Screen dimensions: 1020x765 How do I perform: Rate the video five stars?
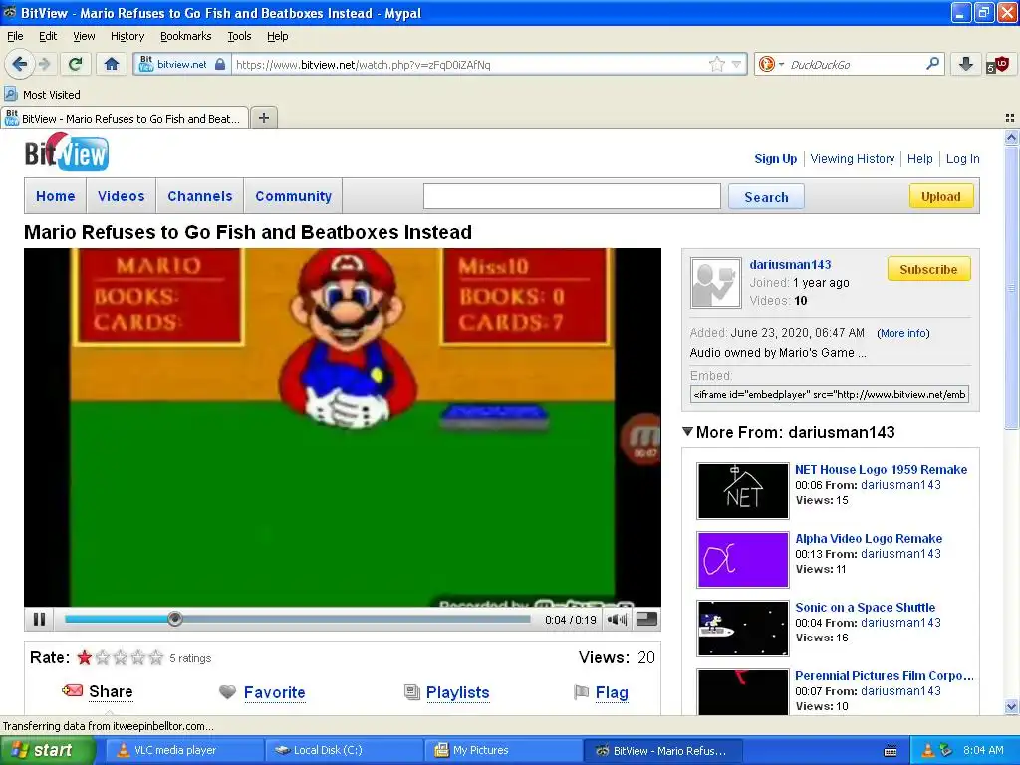point(156,657)
